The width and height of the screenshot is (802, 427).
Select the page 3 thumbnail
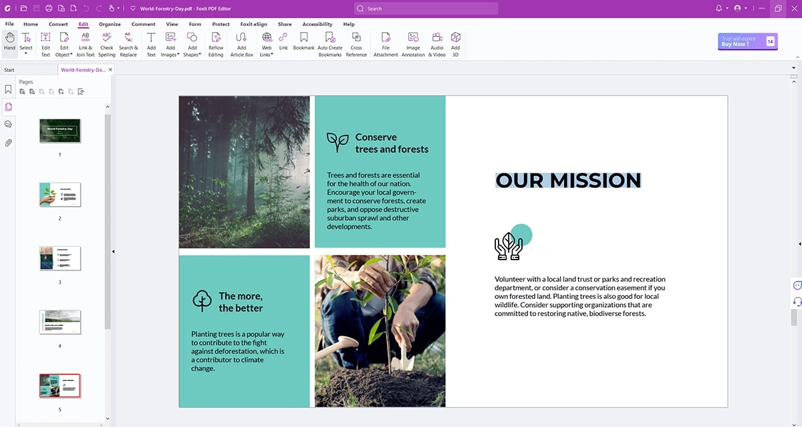tap(59, 258)
